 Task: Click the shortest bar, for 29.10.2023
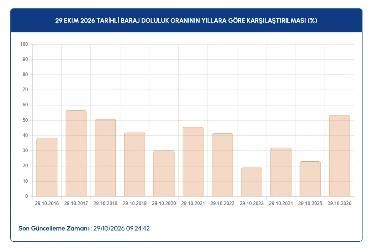pos(252,182)
